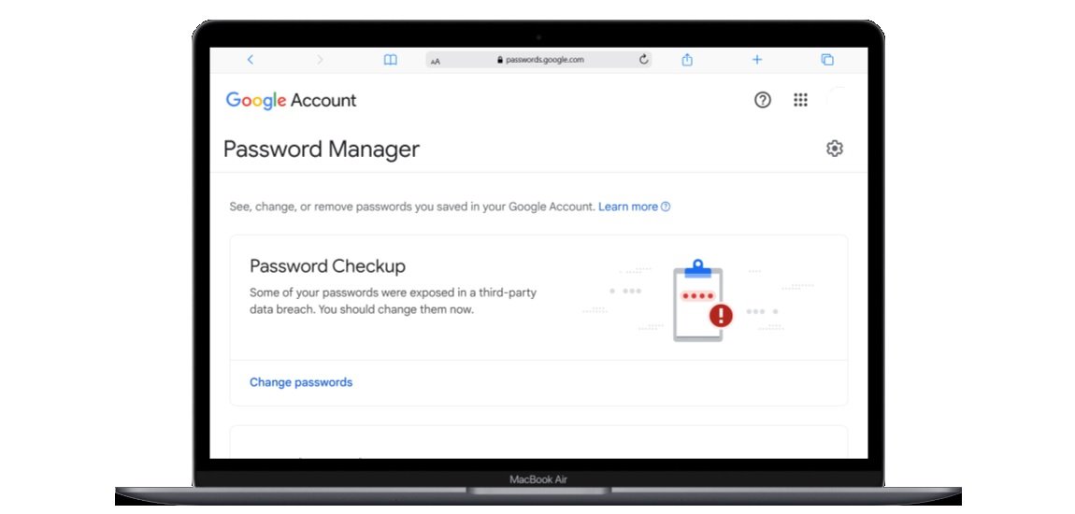Click the passwords.google.com address bar
Viewport: 1075px width, 514px height.
pyautogui.click(x=538, y=60)
